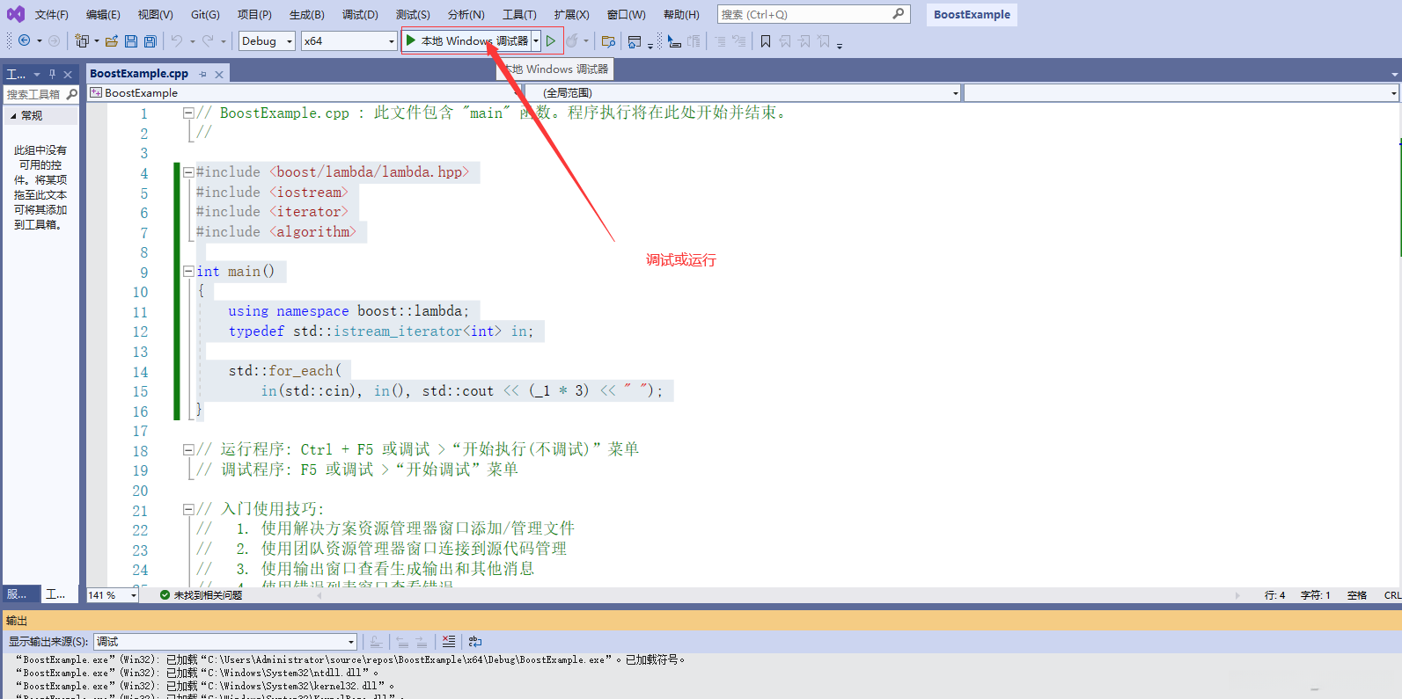Clear all output with the red-X list icon

click(449, 642)
